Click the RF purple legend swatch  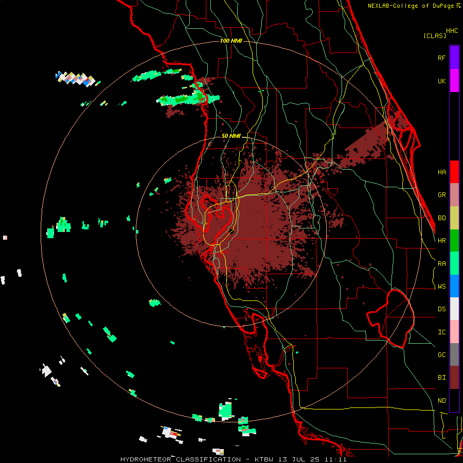pos(454,58)
